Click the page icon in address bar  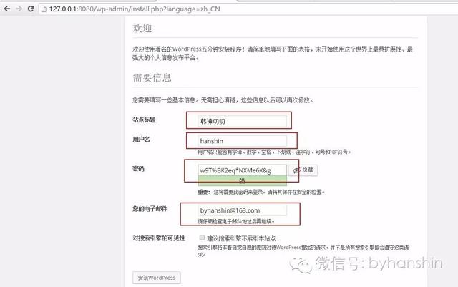pos(44,9)
